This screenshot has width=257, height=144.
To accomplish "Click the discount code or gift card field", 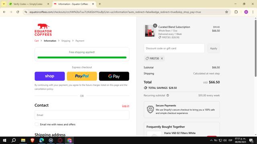I will [x=174, y=48].
